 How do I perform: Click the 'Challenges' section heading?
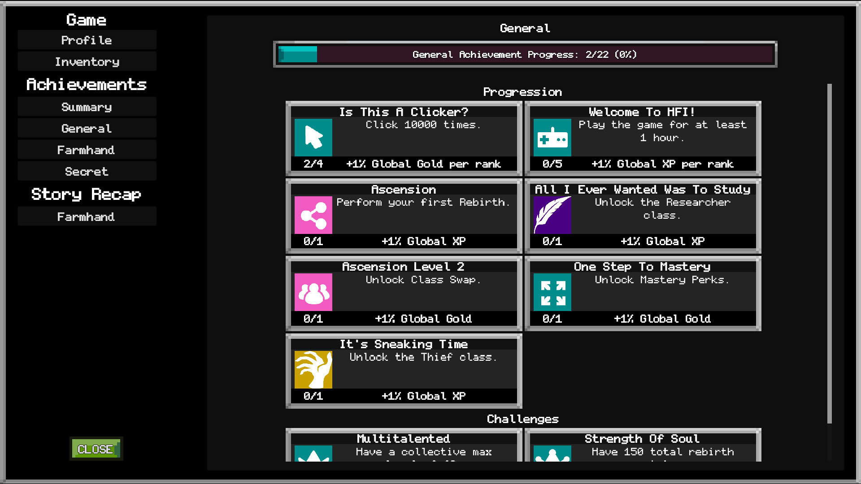(522, 419)
